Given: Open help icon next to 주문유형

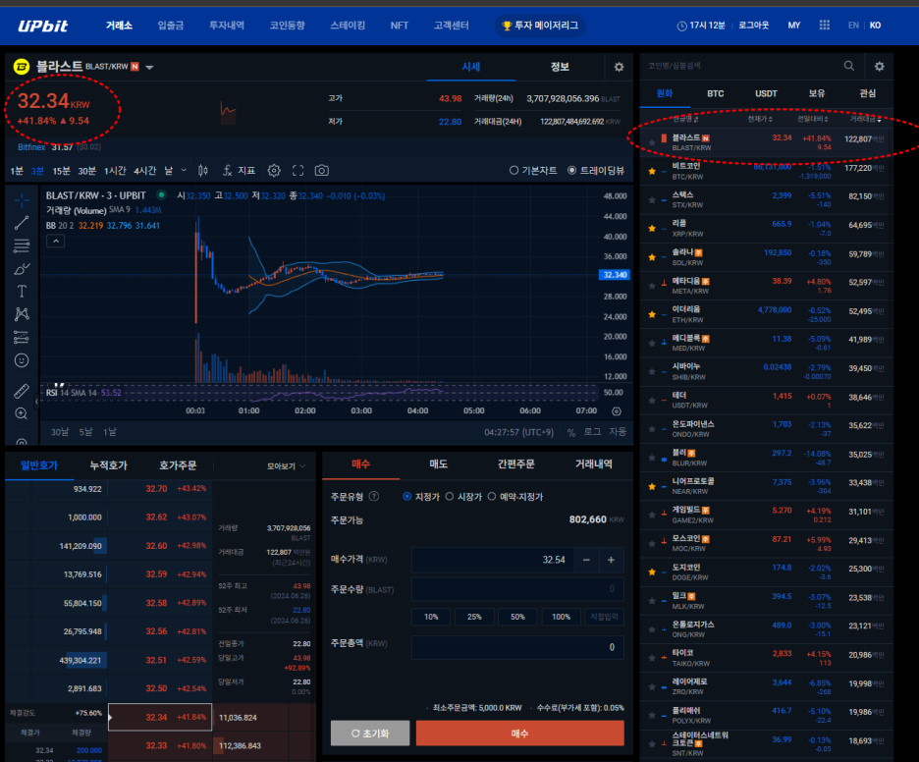Looking at the screenshot, I should tap(374, 497).
